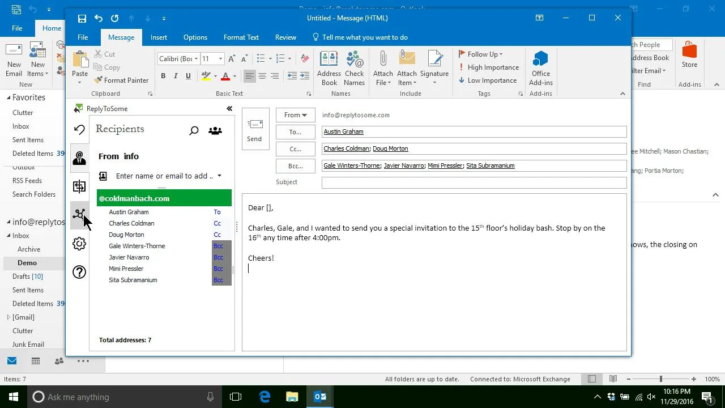Image resolution: width=725 pixels, height=408 pixels.
Task: Open Office Add-ins
Action: (541, 68)
